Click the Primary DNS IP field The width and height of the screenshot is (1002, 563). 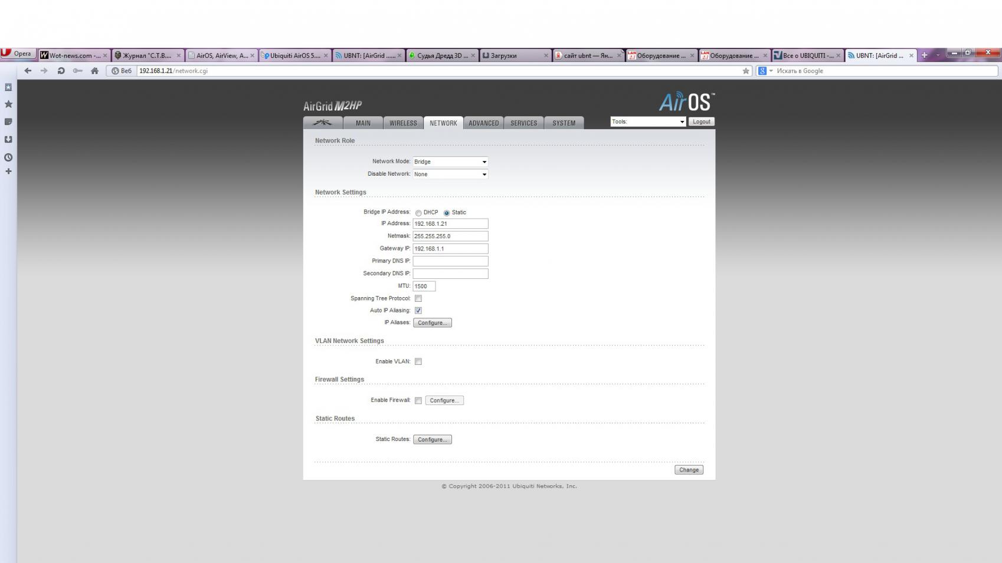pos(450,261)
